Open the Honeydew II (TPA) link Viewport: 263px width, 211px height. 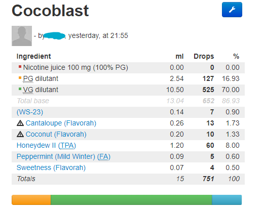46,145
